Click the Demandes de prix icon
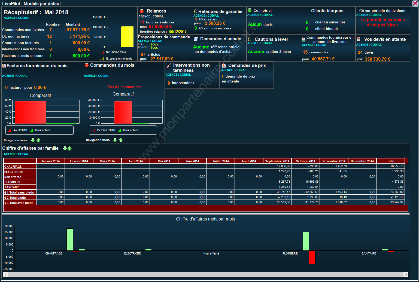This screenshot has height=282, width=419. click(x=224, y=66)
